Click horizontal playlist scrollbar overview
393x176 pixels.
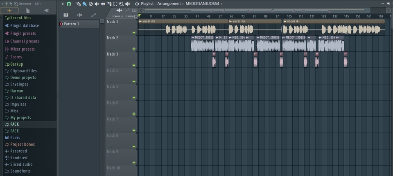pyautogui.click(x=257, y=10)
